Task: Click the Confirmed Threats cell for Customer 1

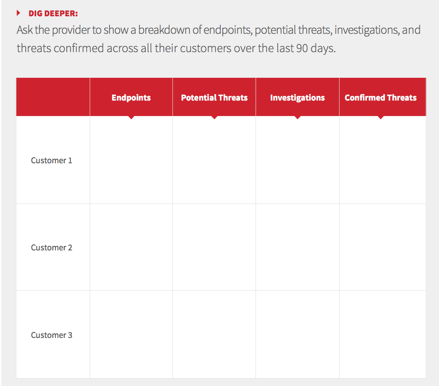Action: click(382, 160)
